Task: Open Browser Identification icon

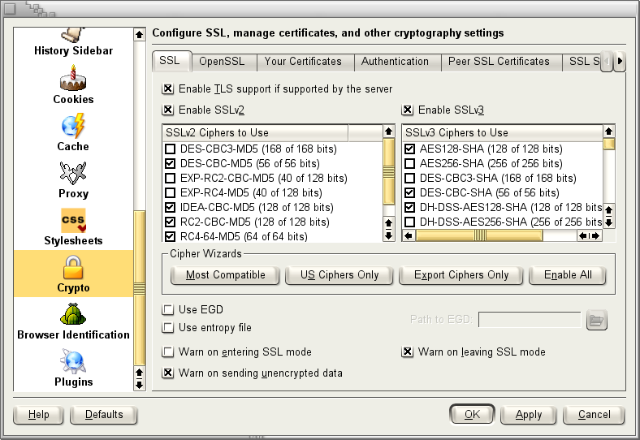Action: point(73,314)
